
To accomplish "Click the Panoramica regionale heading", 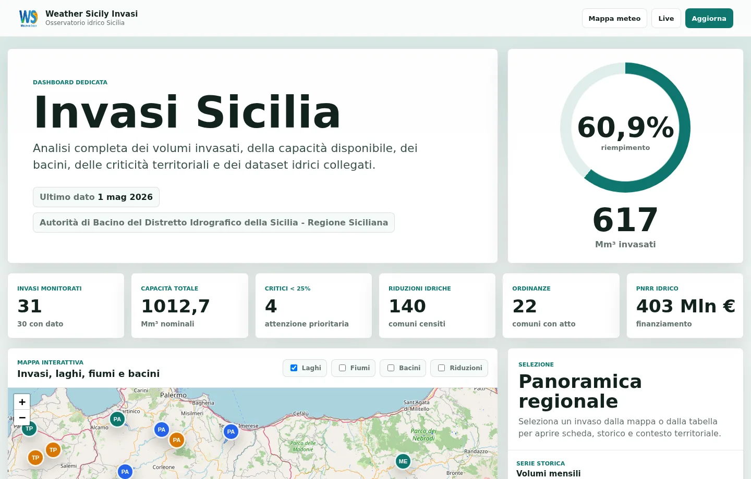I will (x=580, y=392).
